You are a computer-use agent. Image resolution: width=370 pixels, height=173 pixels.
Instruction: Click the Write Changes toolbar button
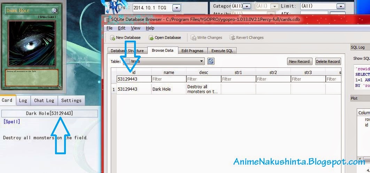(x=207, y=38)
